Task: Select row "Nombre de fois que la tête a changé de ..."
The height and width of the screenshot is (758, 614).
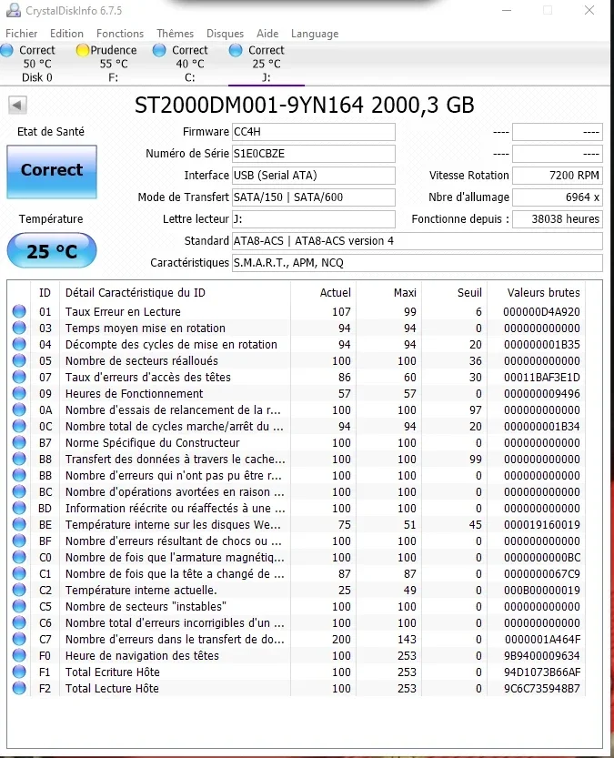Action: coord(297,574)
